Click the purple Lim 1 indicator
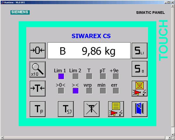The width and height of the screenshot is (175, 140). 61,76
